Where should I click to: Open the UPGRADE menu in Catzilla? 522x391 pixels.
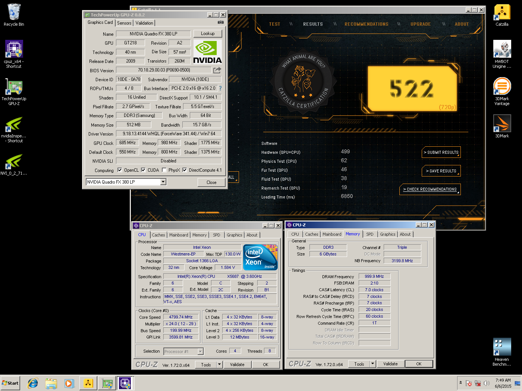[421, 24]
